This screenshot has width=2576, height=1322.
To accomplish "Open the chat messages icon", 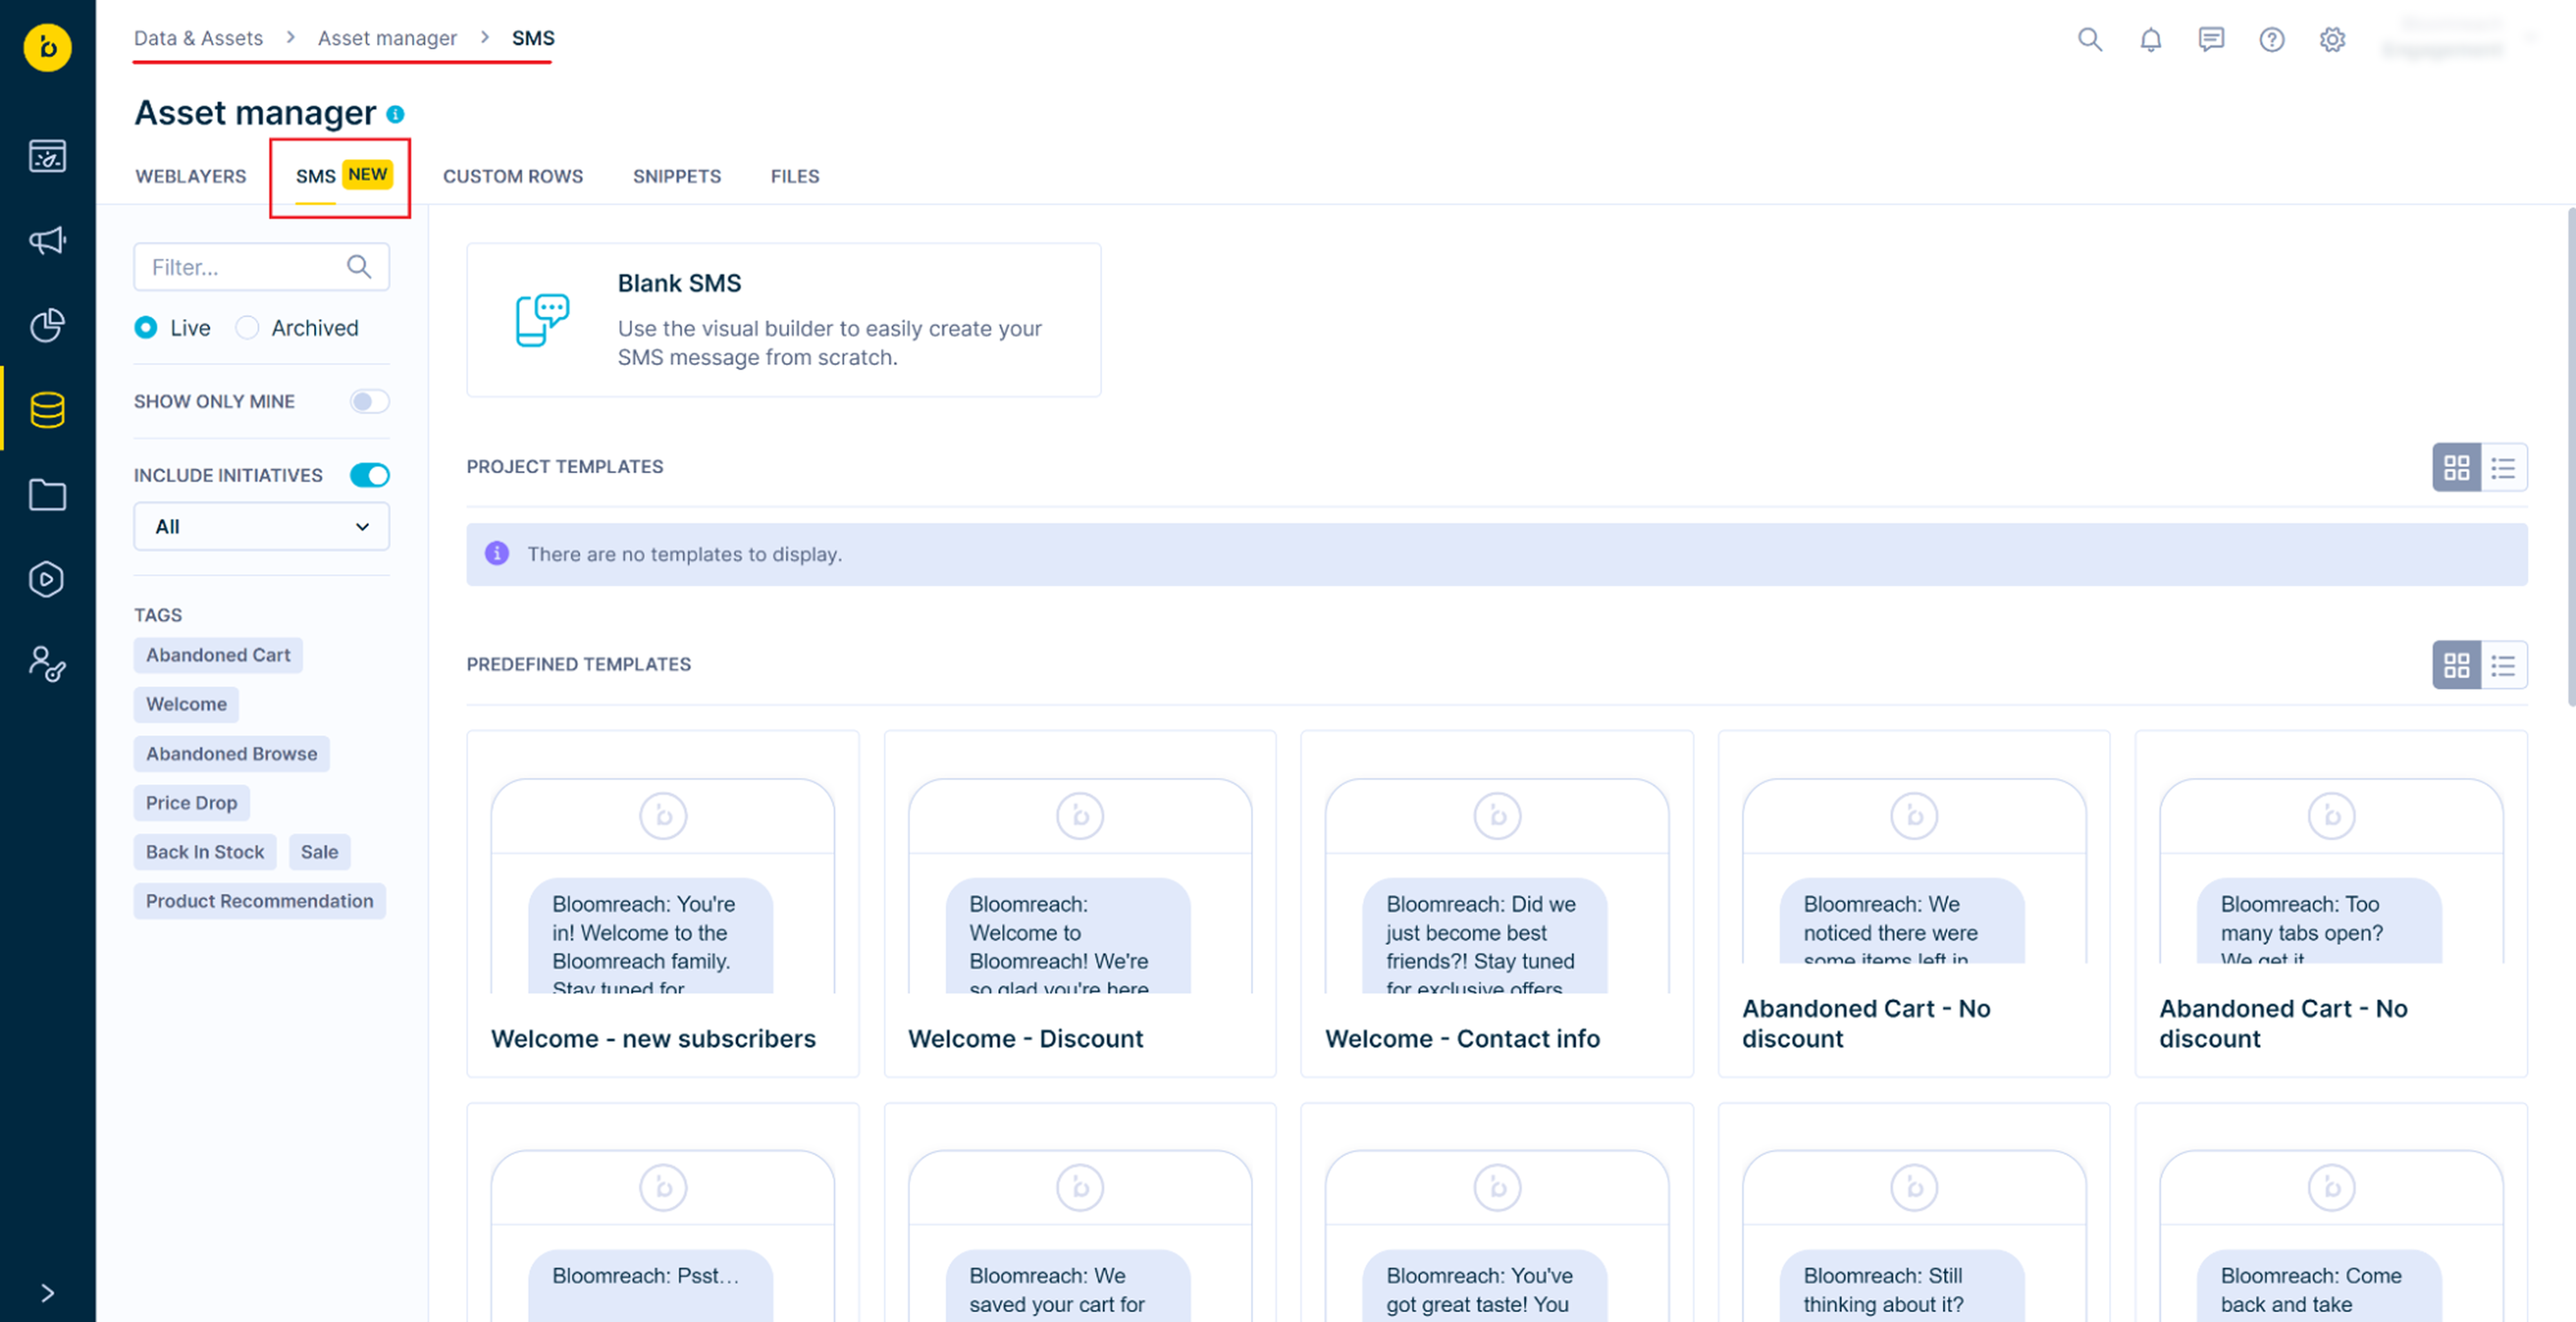I will (x=2211, y=39).
